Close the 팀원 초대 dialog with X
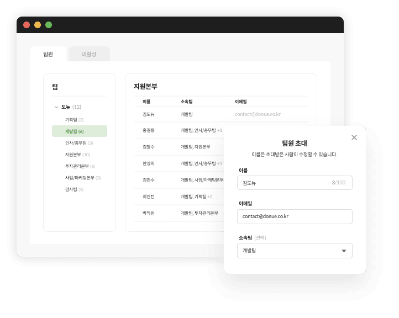The height and width of the screenshot is (318, 399). click(354, 137)
